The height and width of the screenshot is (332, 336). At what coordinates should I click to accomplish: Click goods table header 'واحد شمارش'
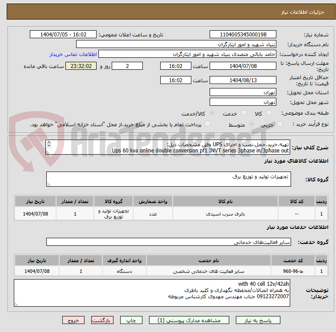tap(153, 201)
